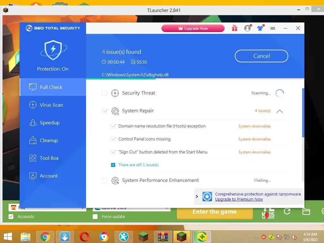Open the hamburger main menu icon

pos(273,28)
